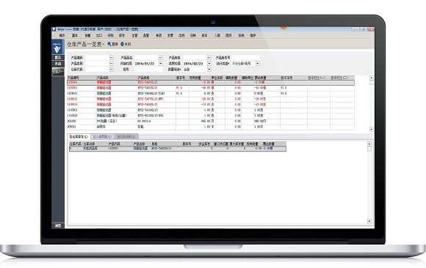Open the 基本 menu in menu bar
The height and width of the screenshot is (268, 426).
click(75, 35)
